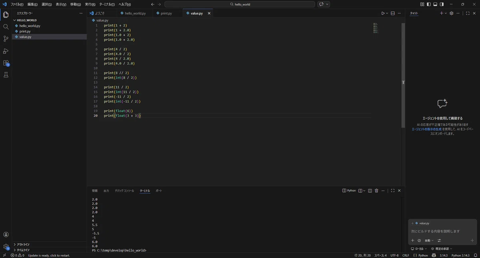This screenshot has height=258, width=480.
Task: Select Python 3.14.3 interpreter in status bar
Action: (460, 255)
